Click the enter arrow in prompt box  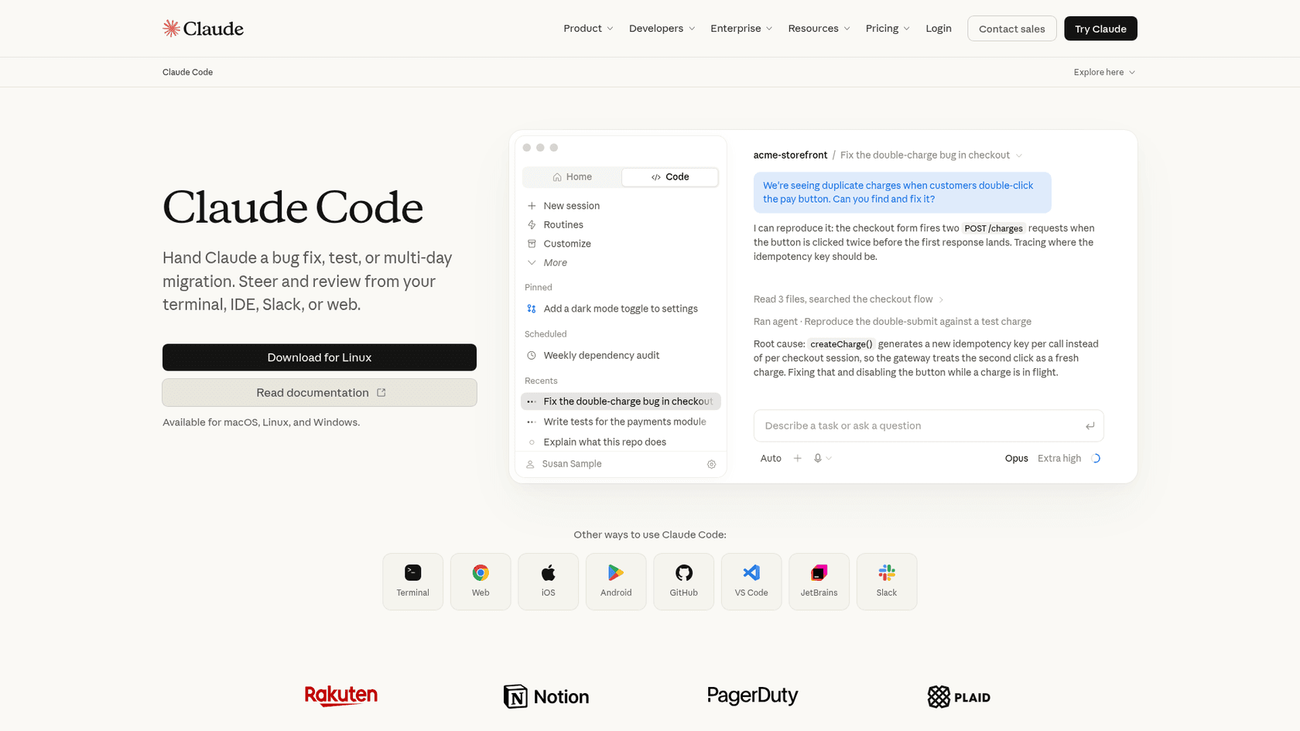pyautogui.click(x=1090, y=426)
